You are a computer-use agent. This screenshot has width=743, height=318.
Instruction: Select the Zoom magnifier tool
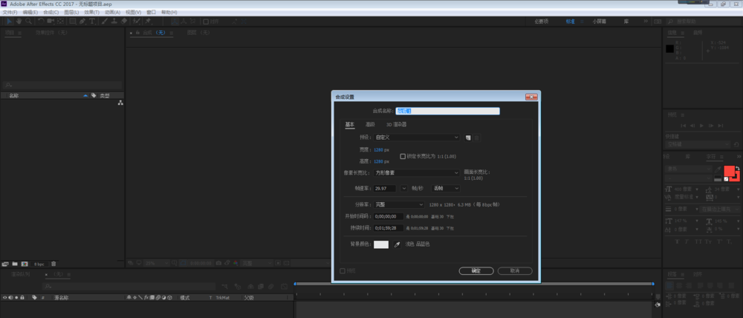[x=28, y=22]
